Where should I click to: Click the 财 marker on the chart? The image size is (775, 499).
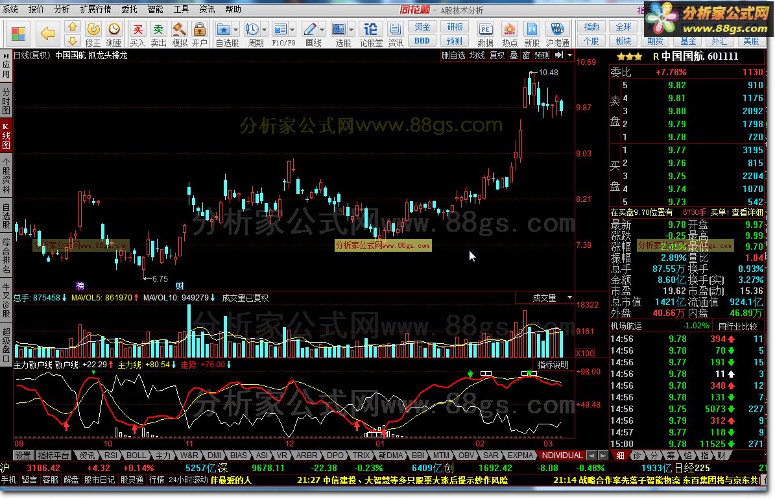point(180,286)
